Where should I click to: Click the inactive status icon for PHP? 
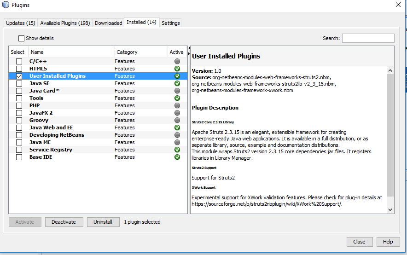(177, 105)
